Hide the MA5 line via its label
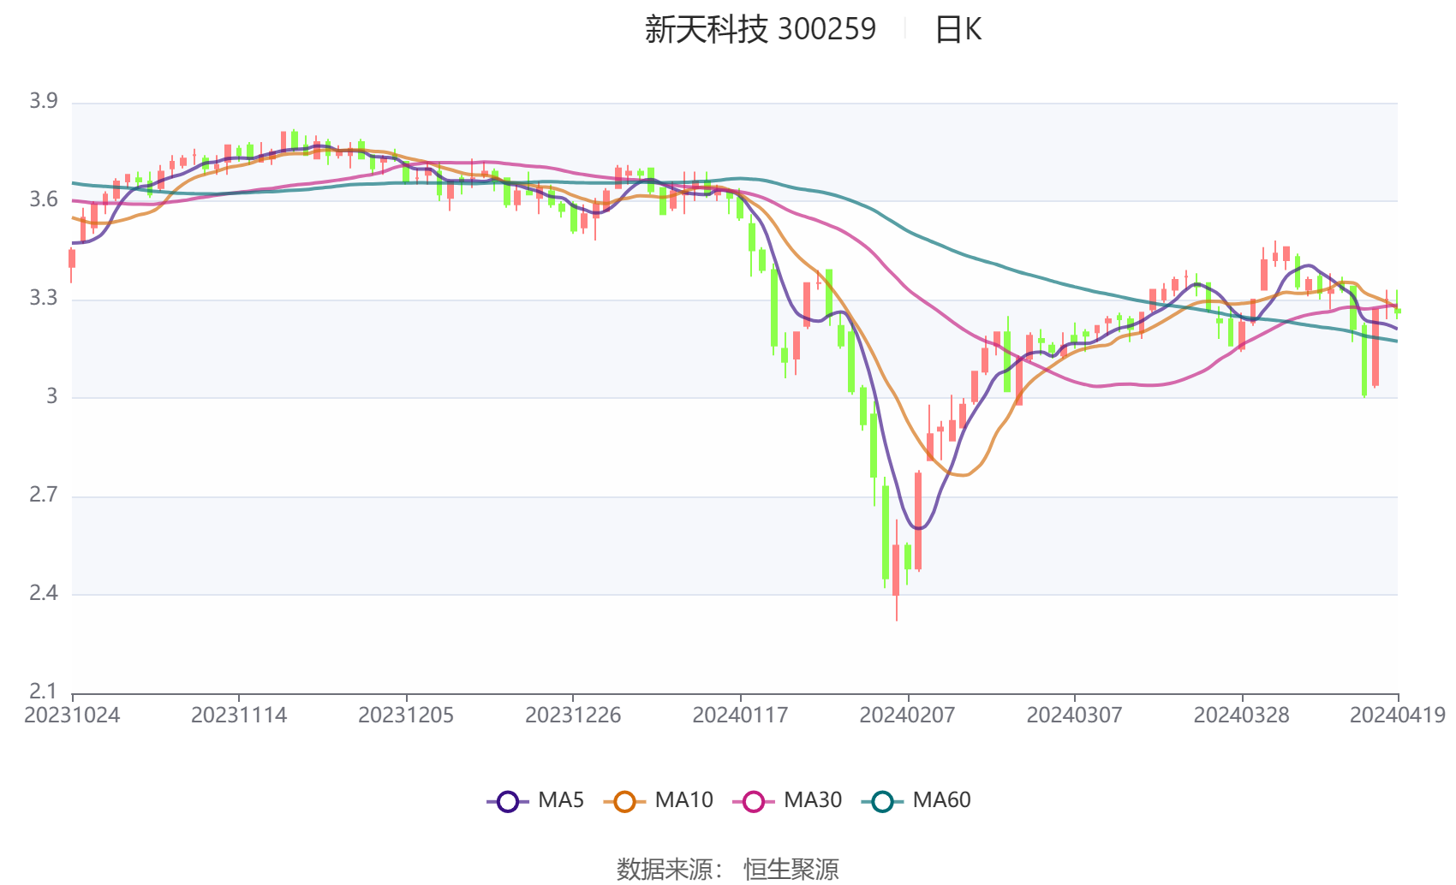The width and height of the screenshot is (1456, 885). 561,800
